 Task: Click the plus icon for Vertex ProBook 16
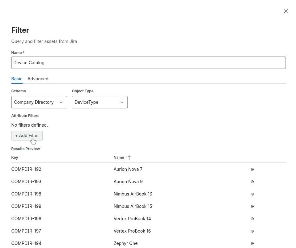point(252,231)
